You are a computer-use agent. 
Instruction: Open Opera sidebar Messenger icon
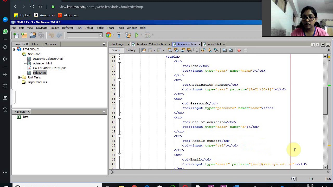[x=5, y=20]
